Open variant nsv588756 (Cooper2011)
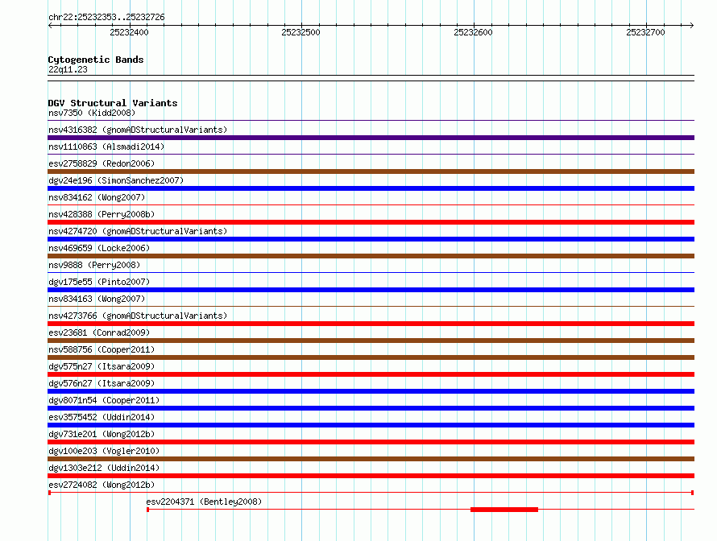Image resolution: width=717 pixels, height=541 pixels. pyautogui.click(x=102, y=349)
